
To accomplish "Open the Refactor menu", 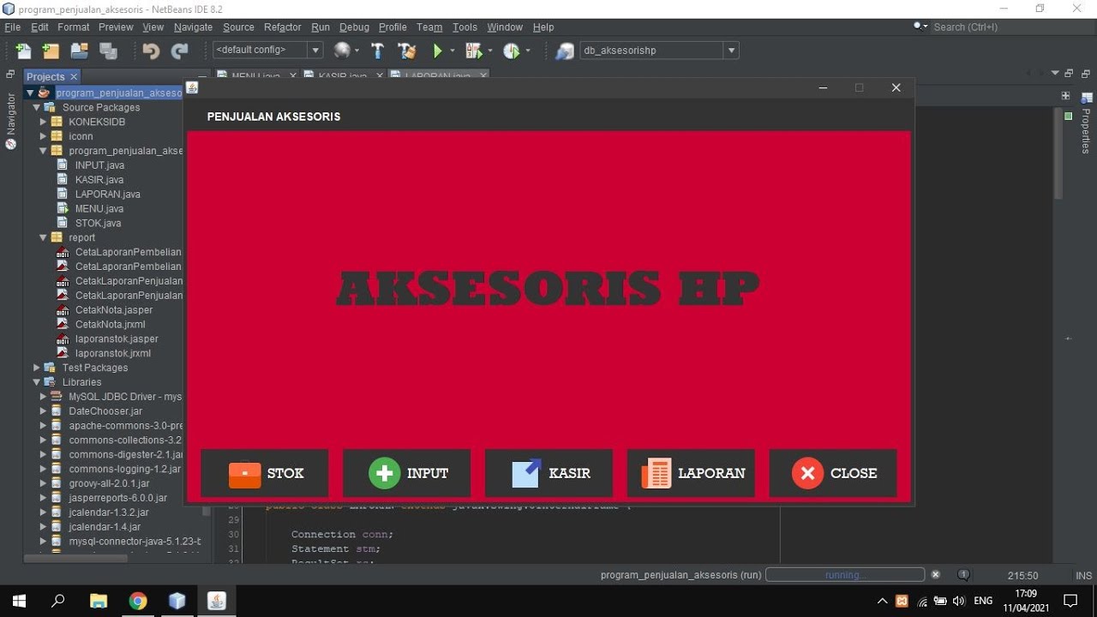I will 283,27.
